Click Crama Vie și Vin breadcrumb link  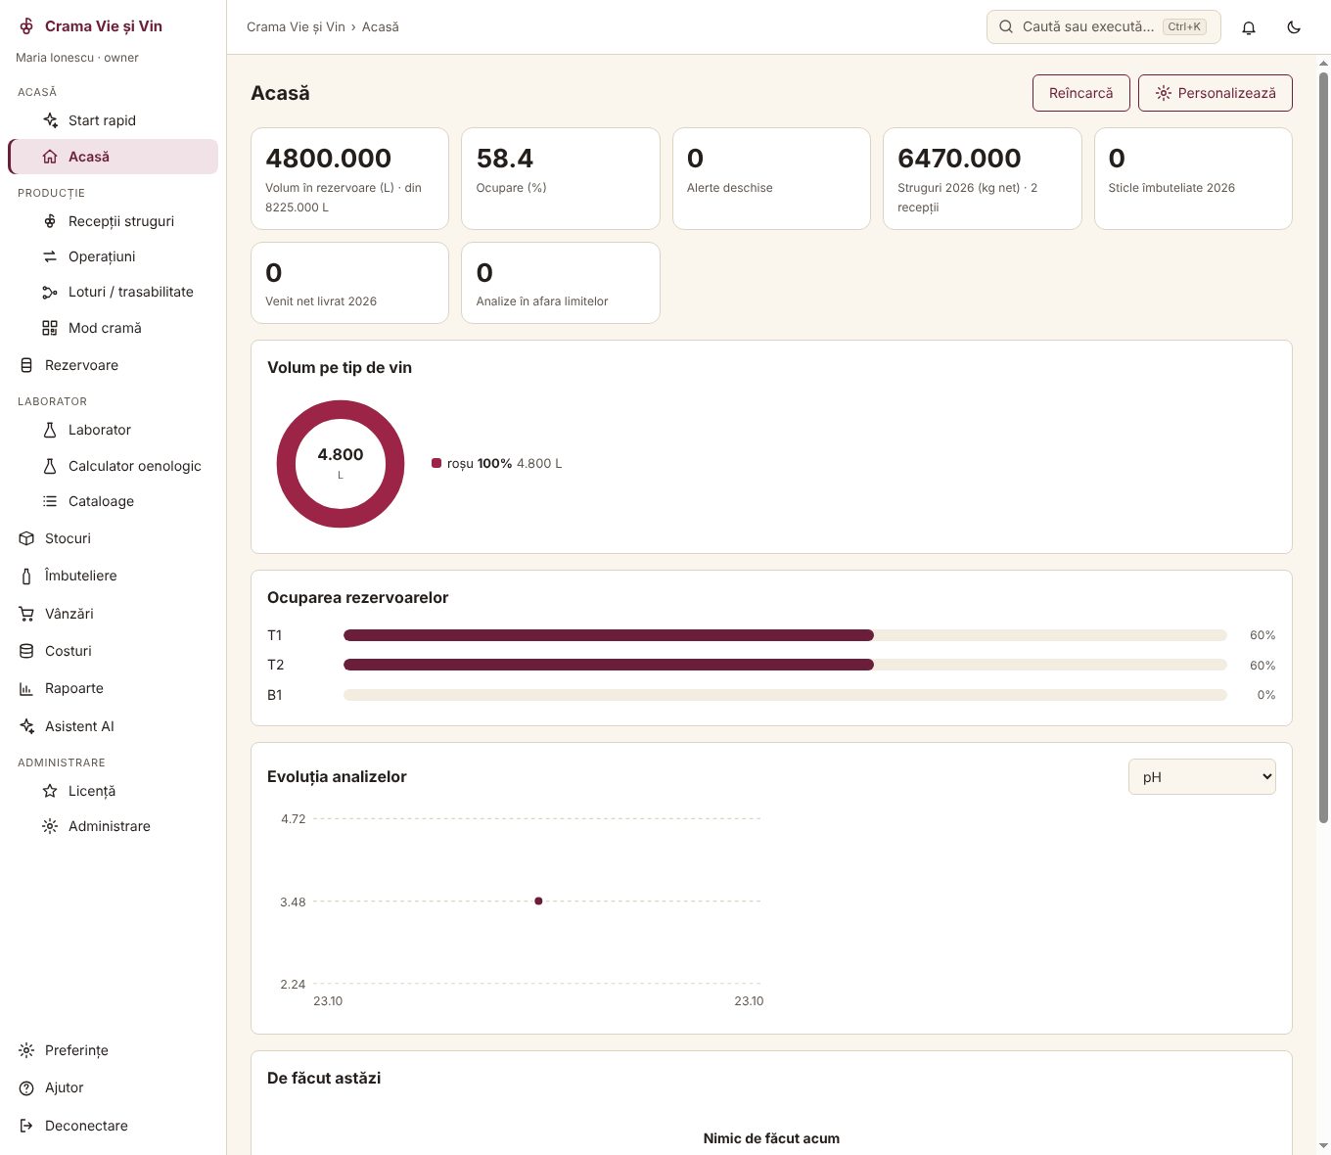pyautogui.click(x=296, y=27)
